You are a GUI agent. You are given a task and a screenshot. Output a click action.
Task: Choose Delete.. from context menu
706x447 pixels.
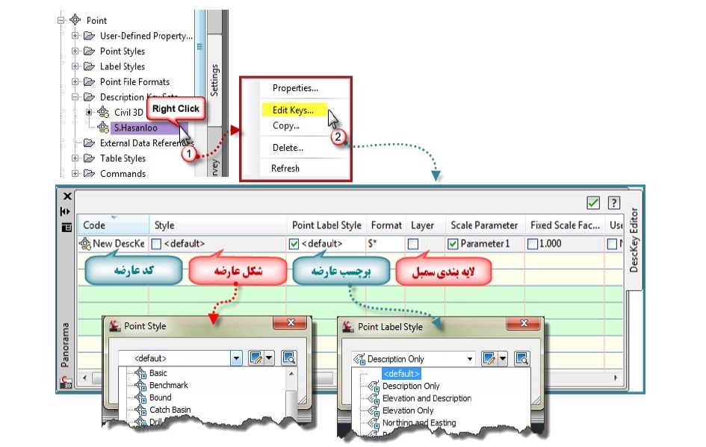(x=288, y=148)
